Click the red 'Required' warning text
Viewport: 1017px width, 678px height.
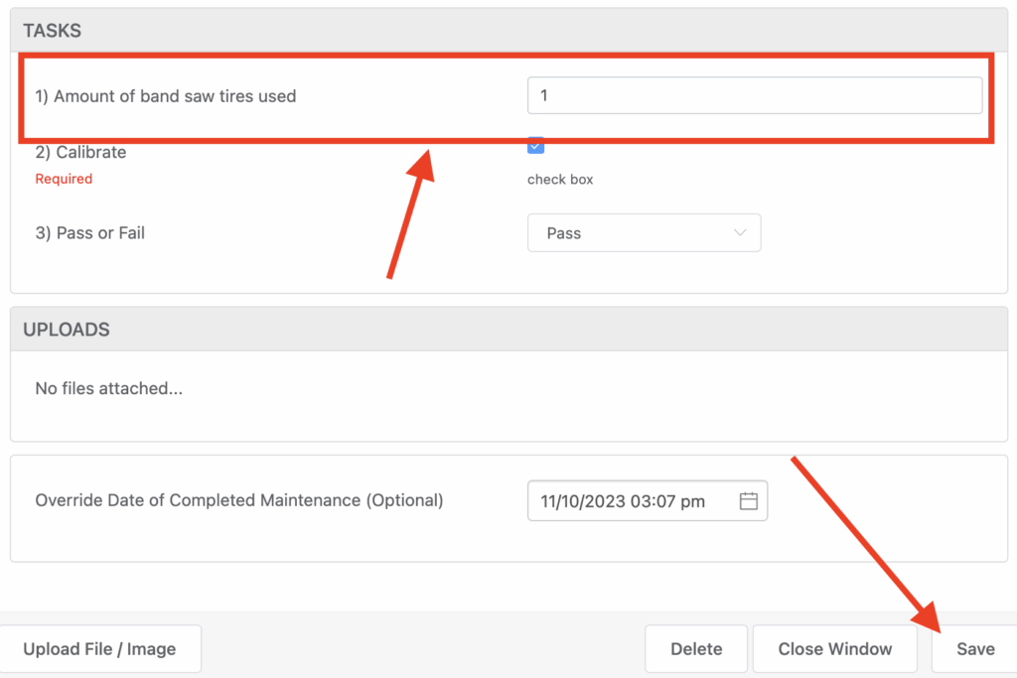tap(64, 179)
